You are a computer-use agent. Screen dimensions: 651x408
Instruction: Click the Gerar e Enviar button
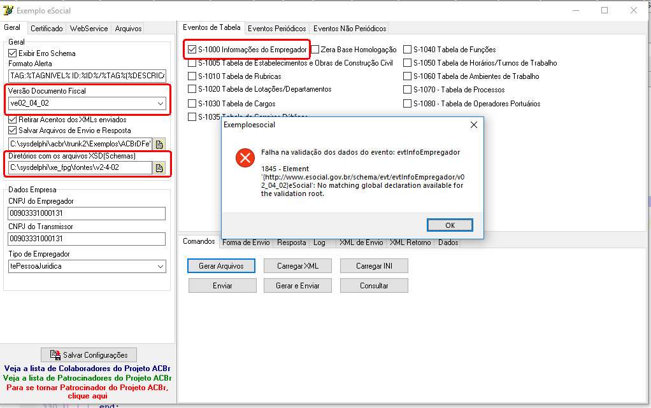click(x=297, y=286)
